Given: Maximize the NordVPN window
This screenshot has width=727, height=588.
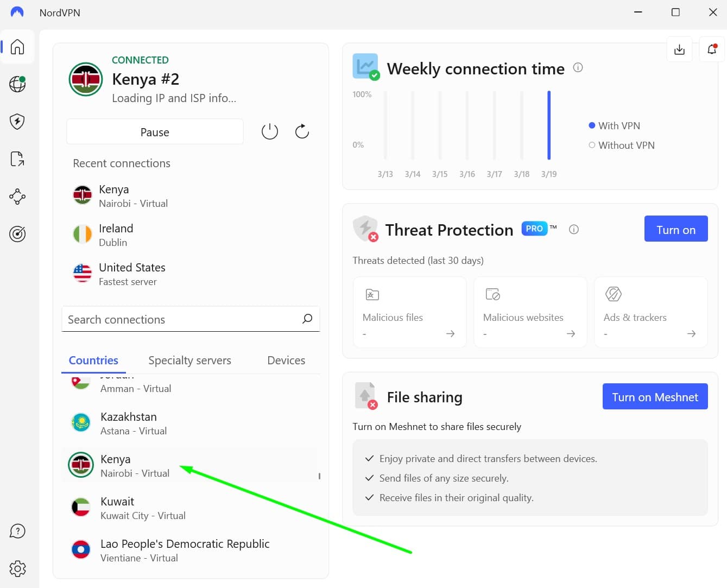Looking at the screenshot, I should tap(676, 12).
